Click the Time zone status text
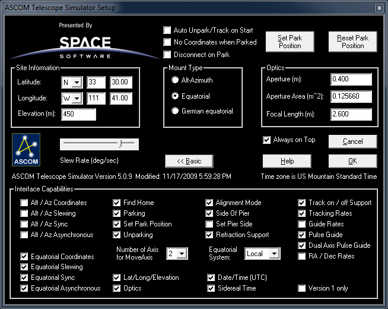The image size is (388, 309). [319, 176]
